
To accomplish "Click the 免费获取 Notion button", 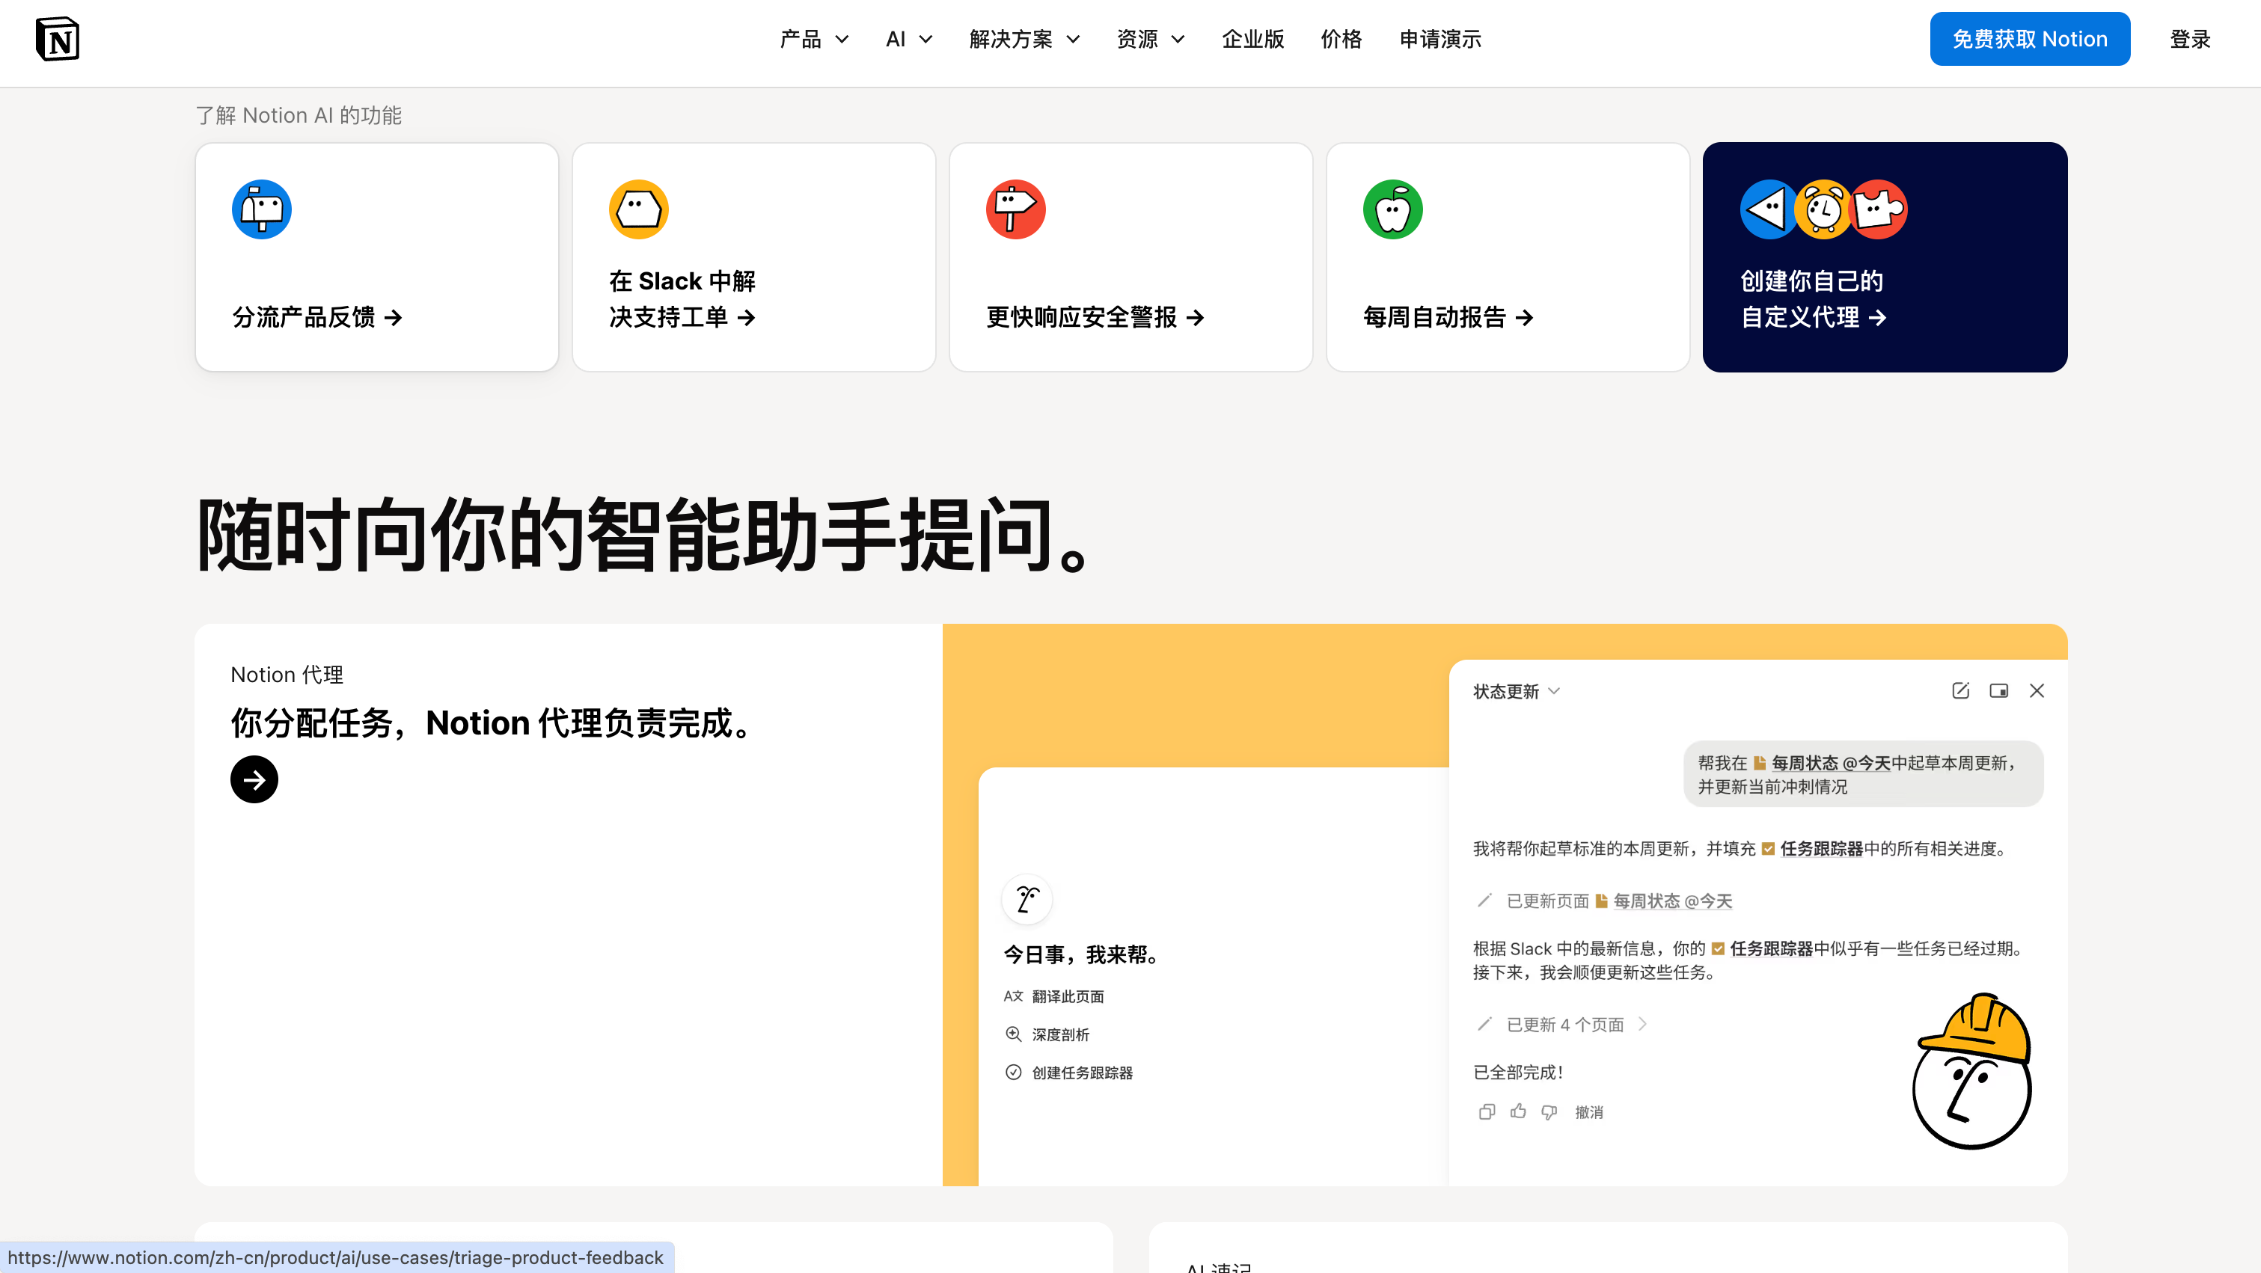I will (2029, 40).
